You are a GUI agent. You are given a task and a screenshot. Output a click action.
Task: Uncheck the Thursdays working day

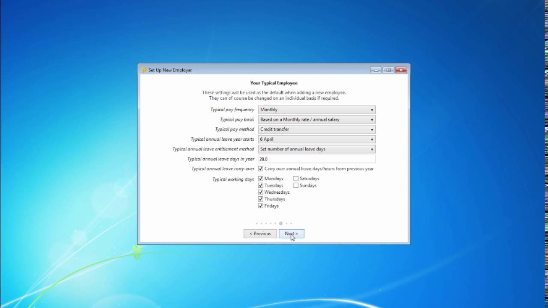point(261,199)
